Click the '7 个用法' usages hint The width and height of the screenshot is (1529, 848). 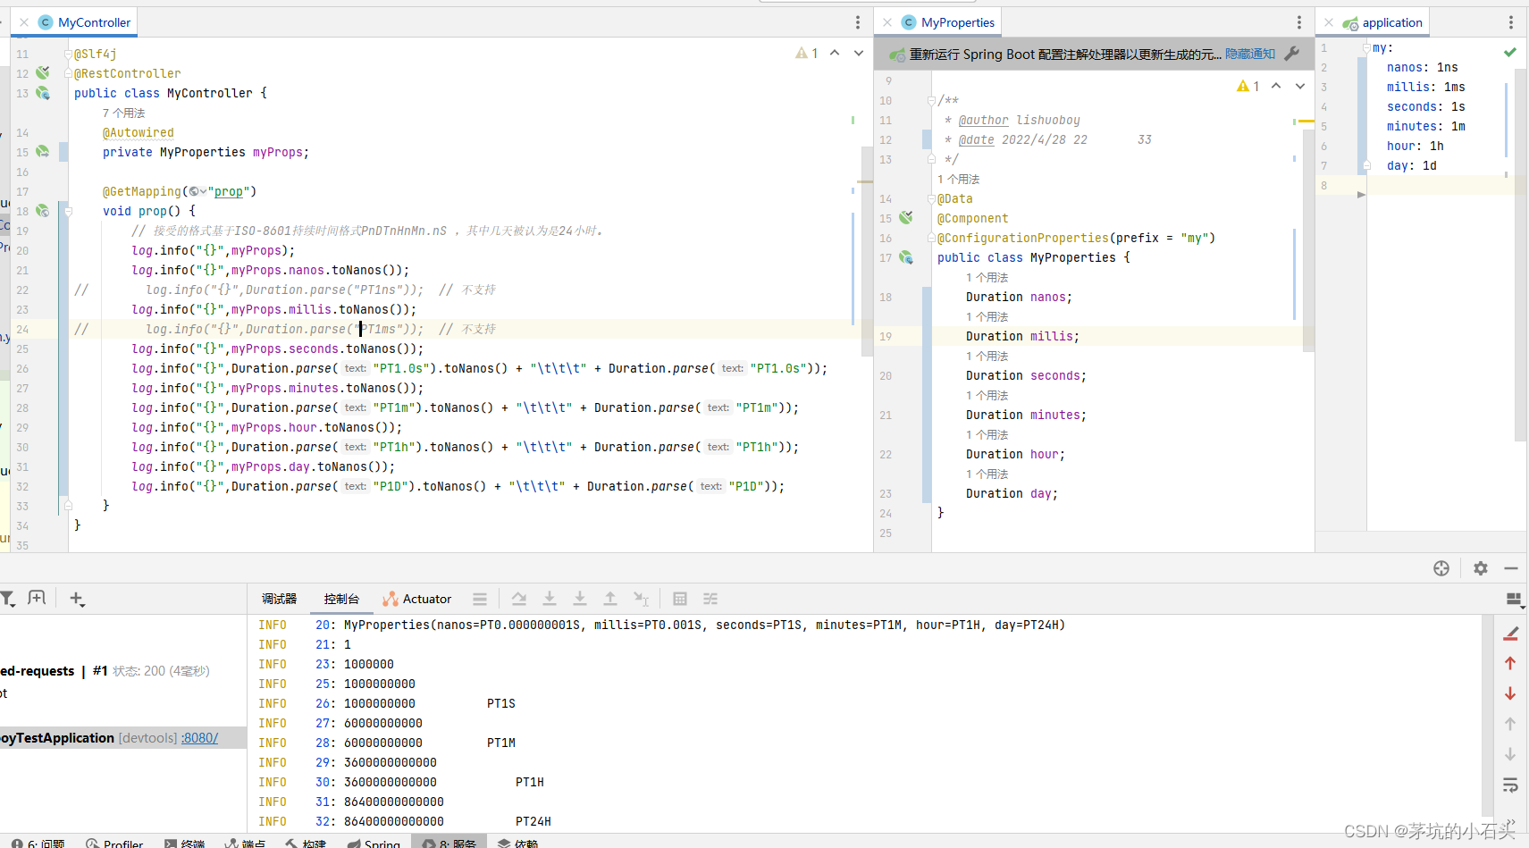coord(123,113)
